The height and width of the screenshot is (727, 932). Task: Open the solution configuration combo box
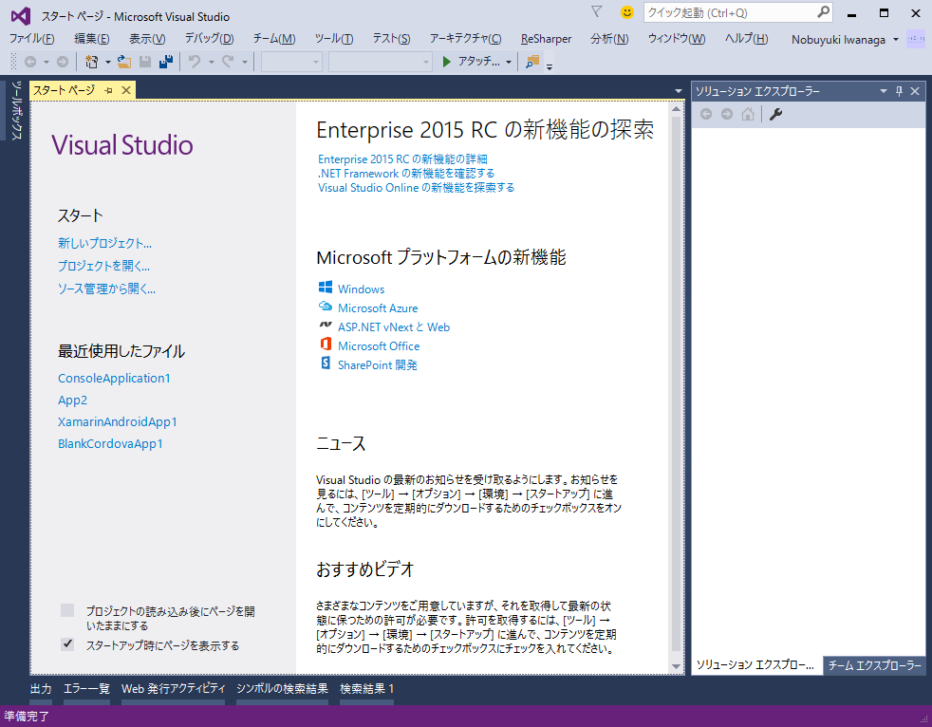pyautogui.click(x=291, y=62)
